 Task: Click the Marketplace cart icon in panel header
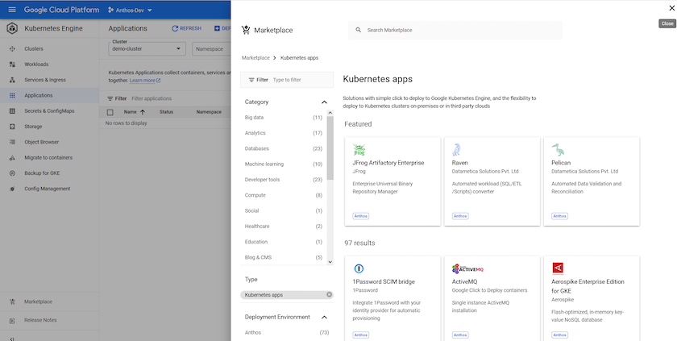click(246, 30)
